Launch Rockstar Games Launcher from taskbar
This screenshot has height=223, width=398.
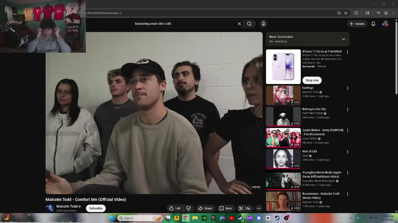(x=177, y=218)
